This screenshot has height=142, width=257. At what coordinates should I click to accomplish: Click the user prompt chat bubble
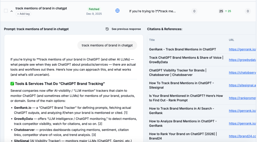pyautogui.click(x=107, y=45)
